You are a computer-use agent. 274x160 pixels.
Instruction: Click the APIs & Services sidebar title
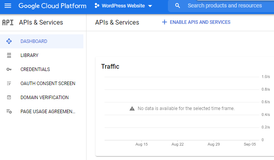coord(41,23)
